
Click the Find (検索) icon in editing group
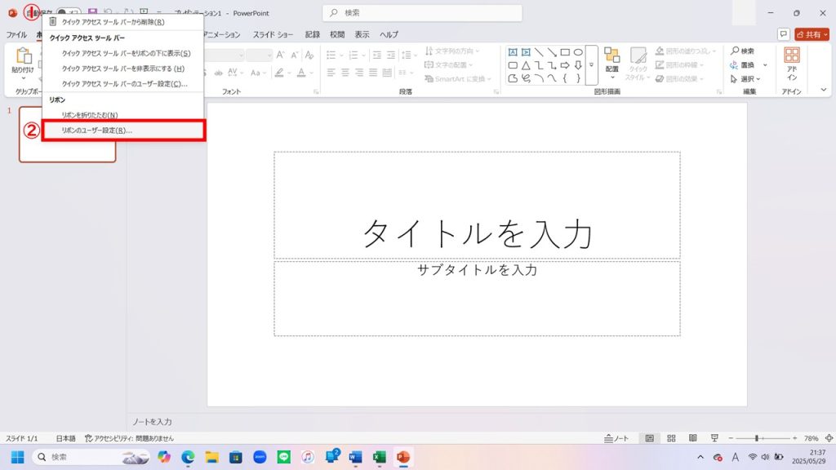coord(742,51)
